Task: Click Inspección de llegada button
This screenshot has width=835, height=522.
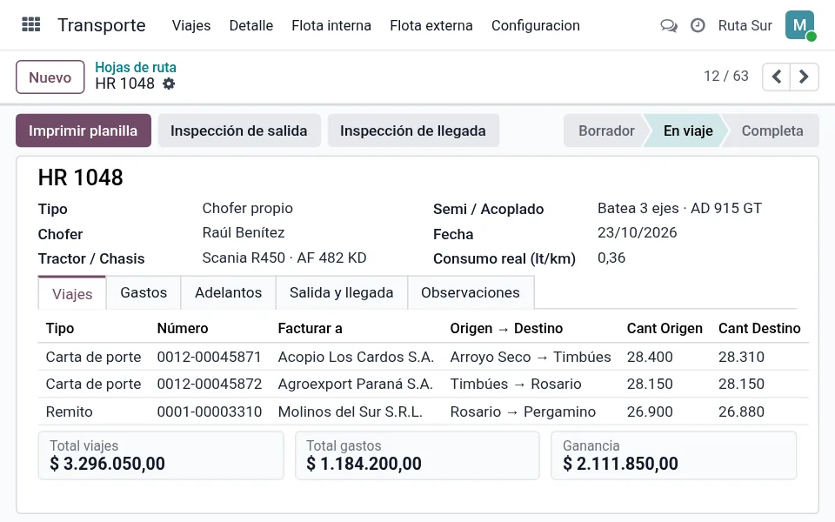Action: (x=413, y=130)
